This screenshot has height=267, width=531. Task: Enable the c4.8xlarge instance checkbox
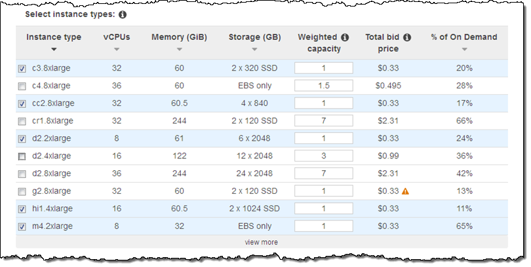22,86
